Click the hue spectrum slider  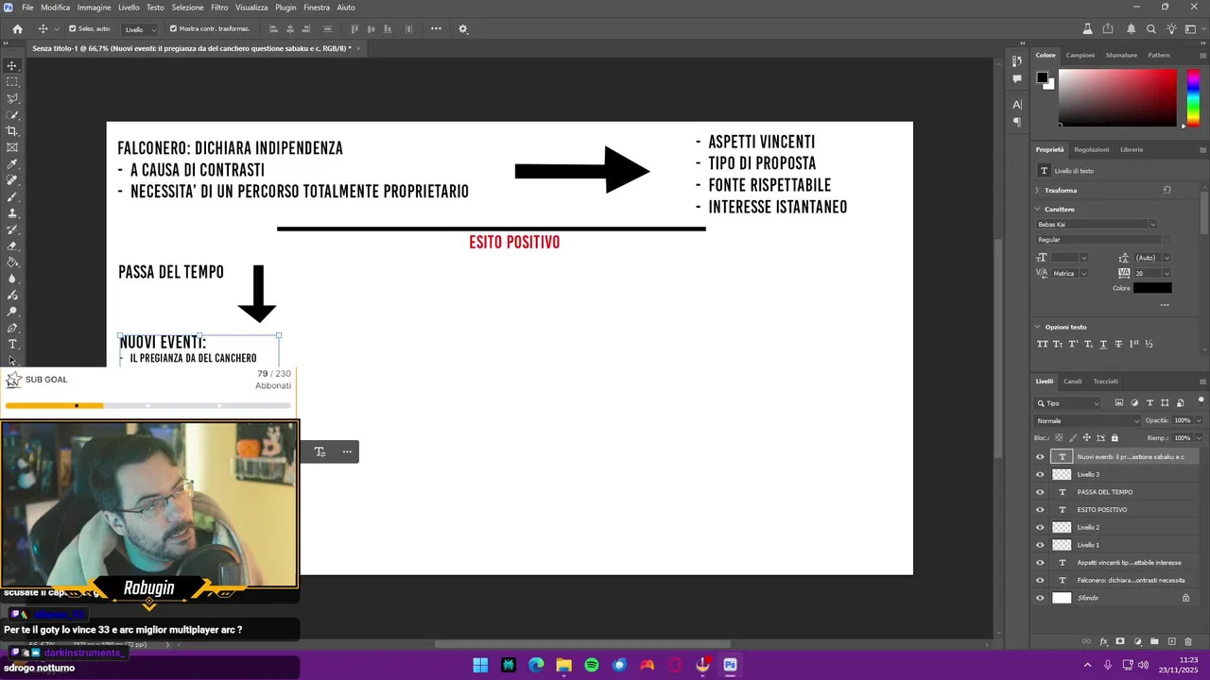[x=1193, y=97]
